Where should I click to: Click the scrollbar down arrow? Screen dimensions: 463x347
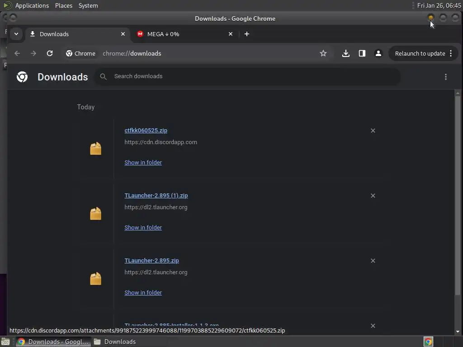(458, 331)
